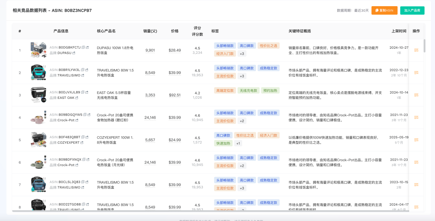Expand the +2 tags for the Crock-Pot row
This screenshot has width=435, height=221.
point(242,120)
